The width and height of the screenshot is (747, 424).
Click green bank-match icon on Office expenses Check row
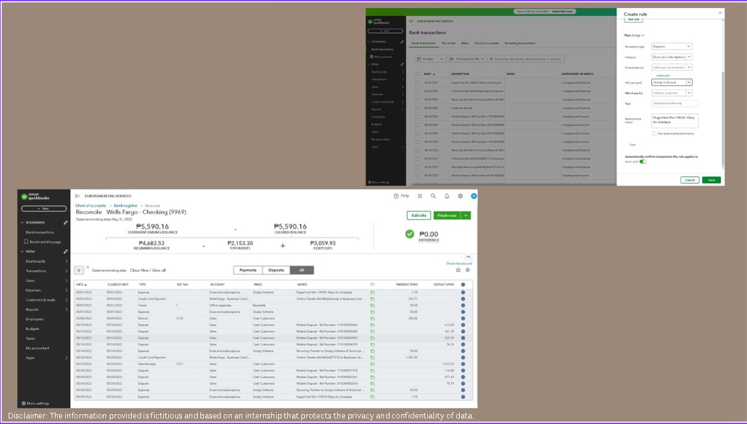[372, 305]
